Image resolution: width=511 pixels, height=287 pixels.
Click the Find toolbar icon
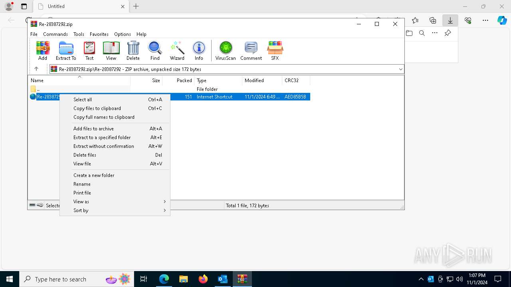click(155, 51)
